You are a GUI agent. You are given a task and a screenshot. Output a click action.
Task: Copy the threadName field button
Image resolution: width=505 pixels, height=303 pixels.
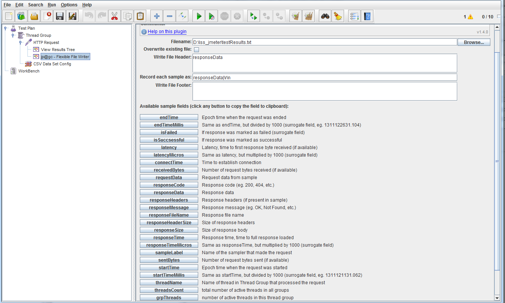(169, 283)
